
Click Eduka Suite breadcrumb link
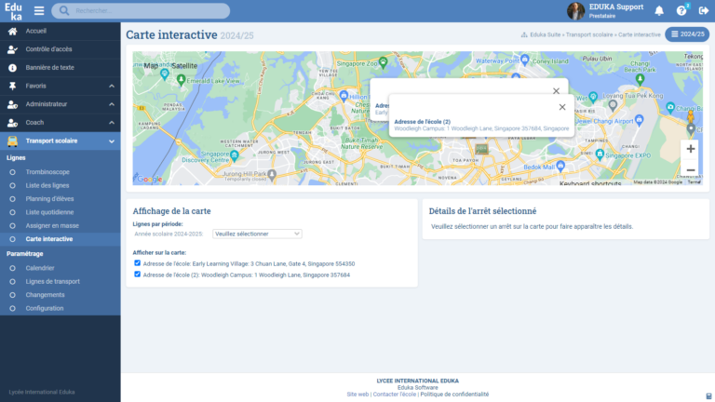tap(545, 34)
